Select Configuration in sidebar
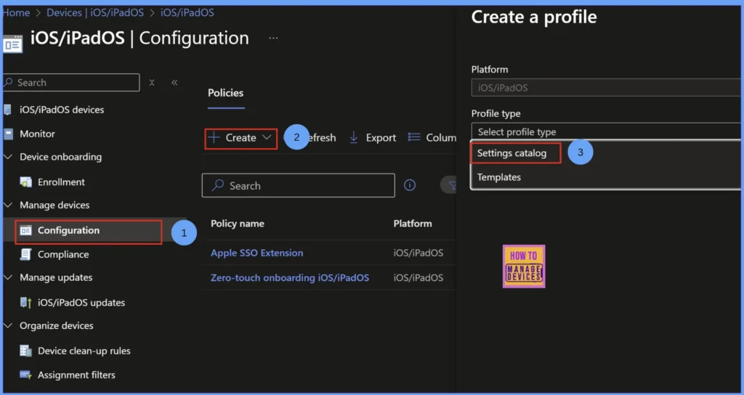 (x=69, y=230)
